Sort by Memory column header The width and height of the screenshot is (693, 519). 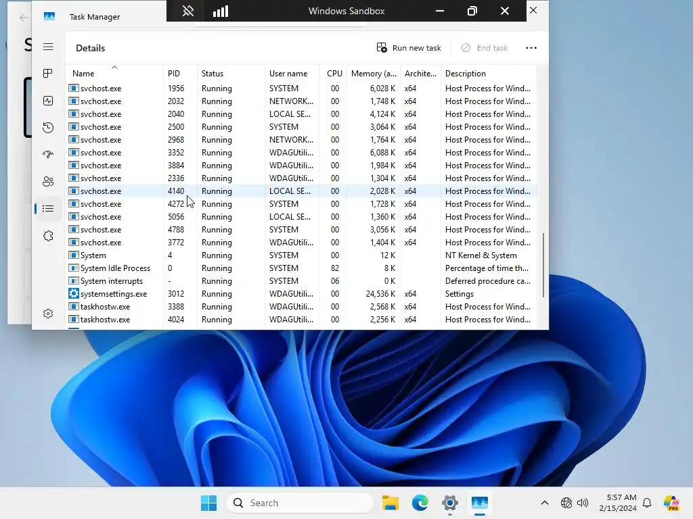[x=374, y=74]
